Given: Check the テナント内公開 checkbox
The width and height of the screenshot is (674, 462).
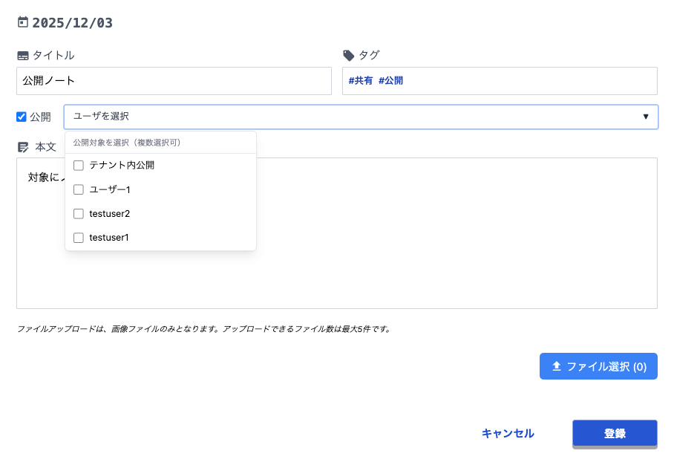Looking at the screenshot, I should click(79, 166).
